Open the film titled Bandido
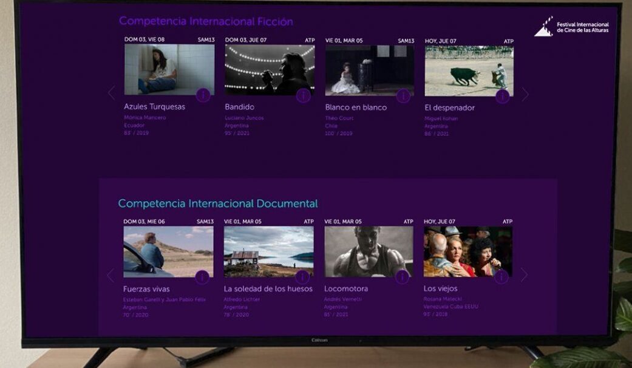This screenshot has width=632, height=368. point(240,107)
